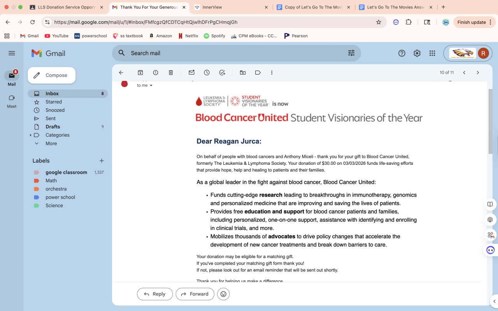Expand More in the sidebar
Viewport: 498px width, 311px height.
coord(37,143)
